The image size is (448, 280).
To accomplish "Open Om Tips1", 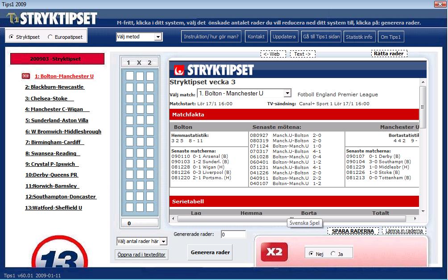I will pos(390,37).
